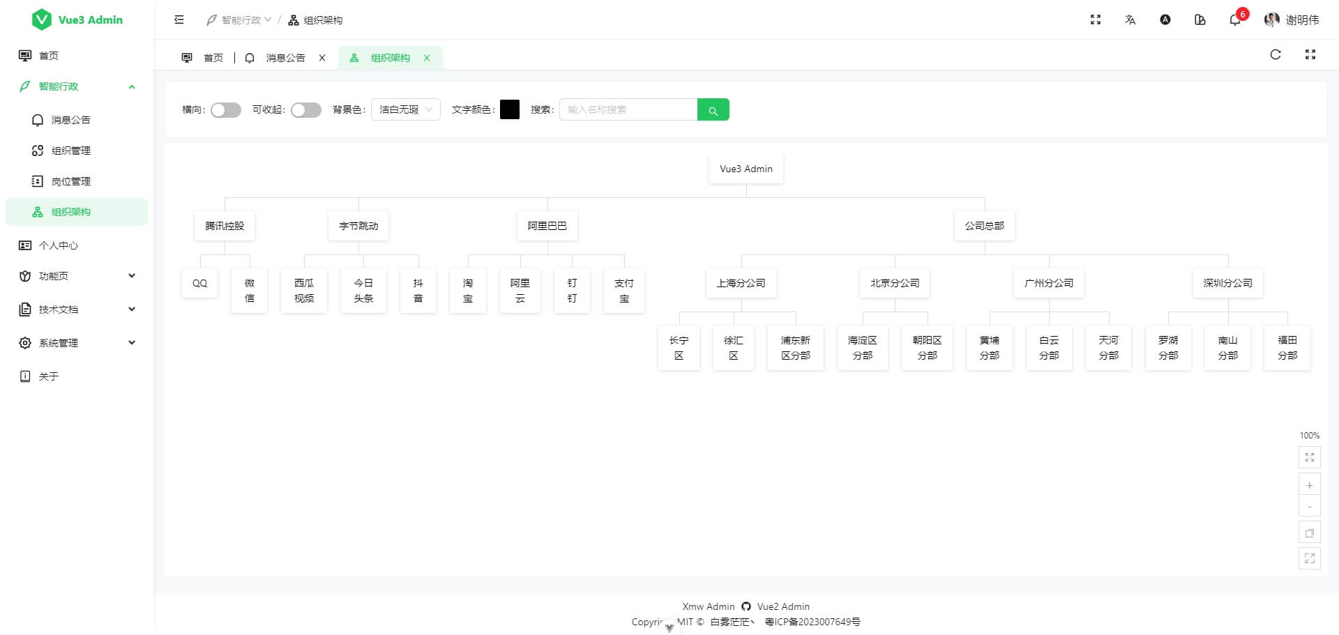
Task: Switch to the 消息公告 tab
Action: coord(285,58)
